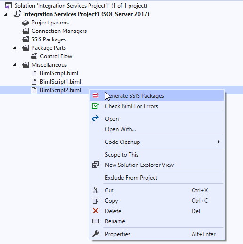
Task: Click the Connection Managers folder icon
Action: coord(25,31)
